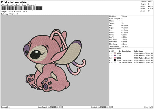
Task: Click the thread code 1033
Action: pyautogui.click(x=136, y=56)
